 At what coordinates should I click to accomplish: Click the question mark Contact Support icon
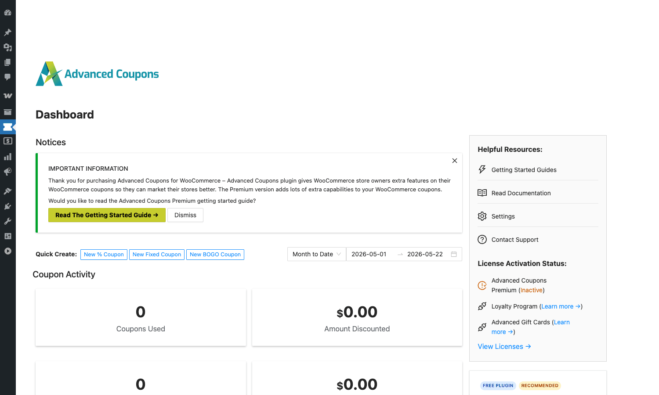pos(482,239)
